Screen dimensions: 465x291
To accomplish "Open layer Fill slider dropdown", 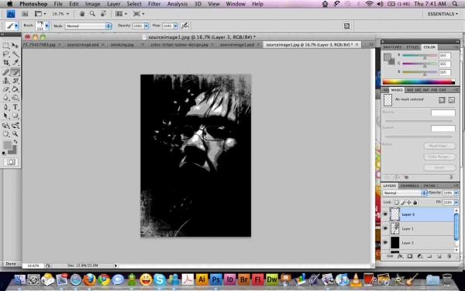I will (456, 203).
